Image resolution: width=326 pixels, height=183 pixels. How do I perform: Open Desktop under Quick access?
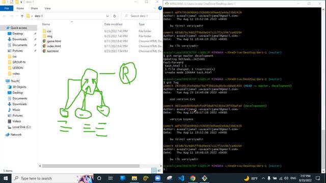pos(18,34)
